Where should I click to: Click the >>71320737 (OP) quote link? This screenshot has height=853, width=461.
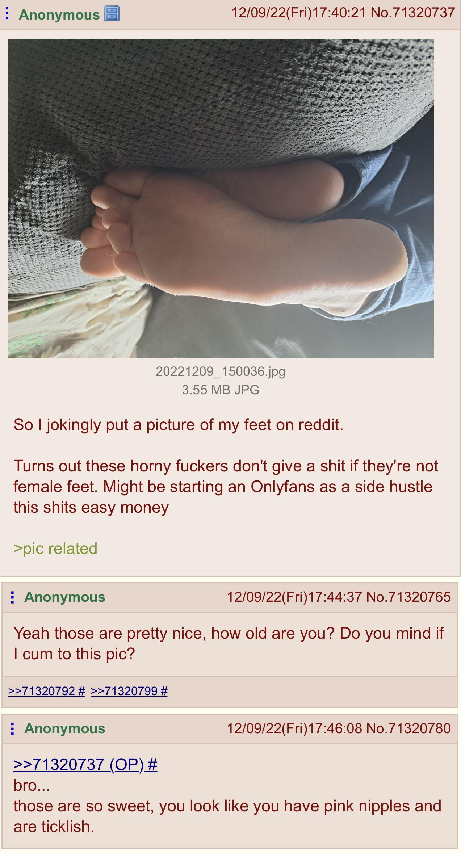[x=85, y=764]
